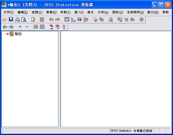173x135 pixels.
Task: Click the show open book icon
Action: [x=36, y=27]
